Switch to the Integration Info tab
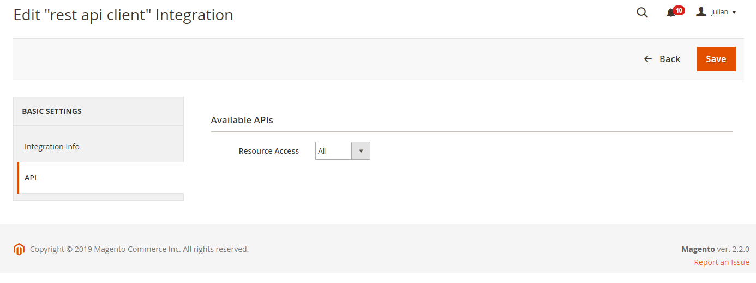Image resolution: width=756 pixels, height=283 pixels. pyautogui.click(x=52, y=147)
